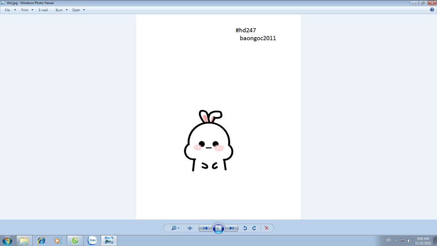Open the Photo Viewer help icon

pyautogui.click(x=432, y=10)
